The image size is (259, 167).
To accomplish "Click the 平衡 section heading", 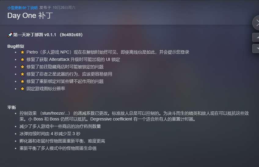I will click(12, 107).
